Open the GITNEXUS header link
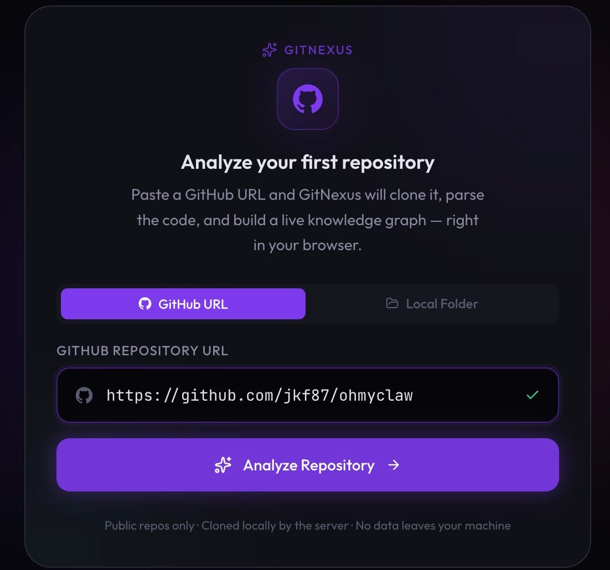This screenshot has width=610, height=570. 308,50
